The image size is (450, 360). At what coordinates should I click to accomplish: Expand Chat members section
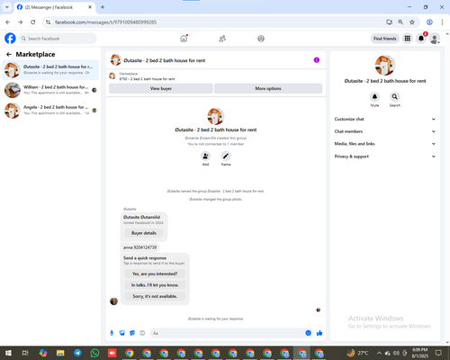[x=385, y=131]
